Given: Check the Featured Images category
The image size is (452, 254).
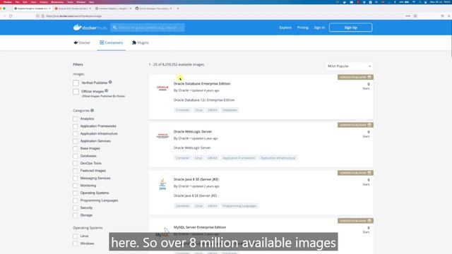Looking at the screenshot, I should 76,171.
